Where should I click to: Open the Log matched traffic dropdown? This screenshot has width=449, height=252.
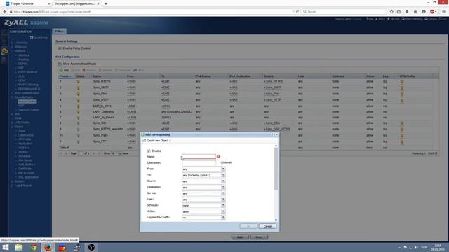(223, 218)
